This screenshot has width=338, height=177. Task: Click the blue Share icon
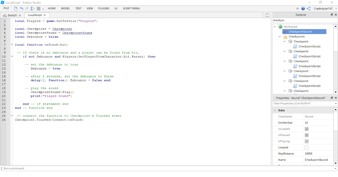pyautogui.click(x=309, y=9)
